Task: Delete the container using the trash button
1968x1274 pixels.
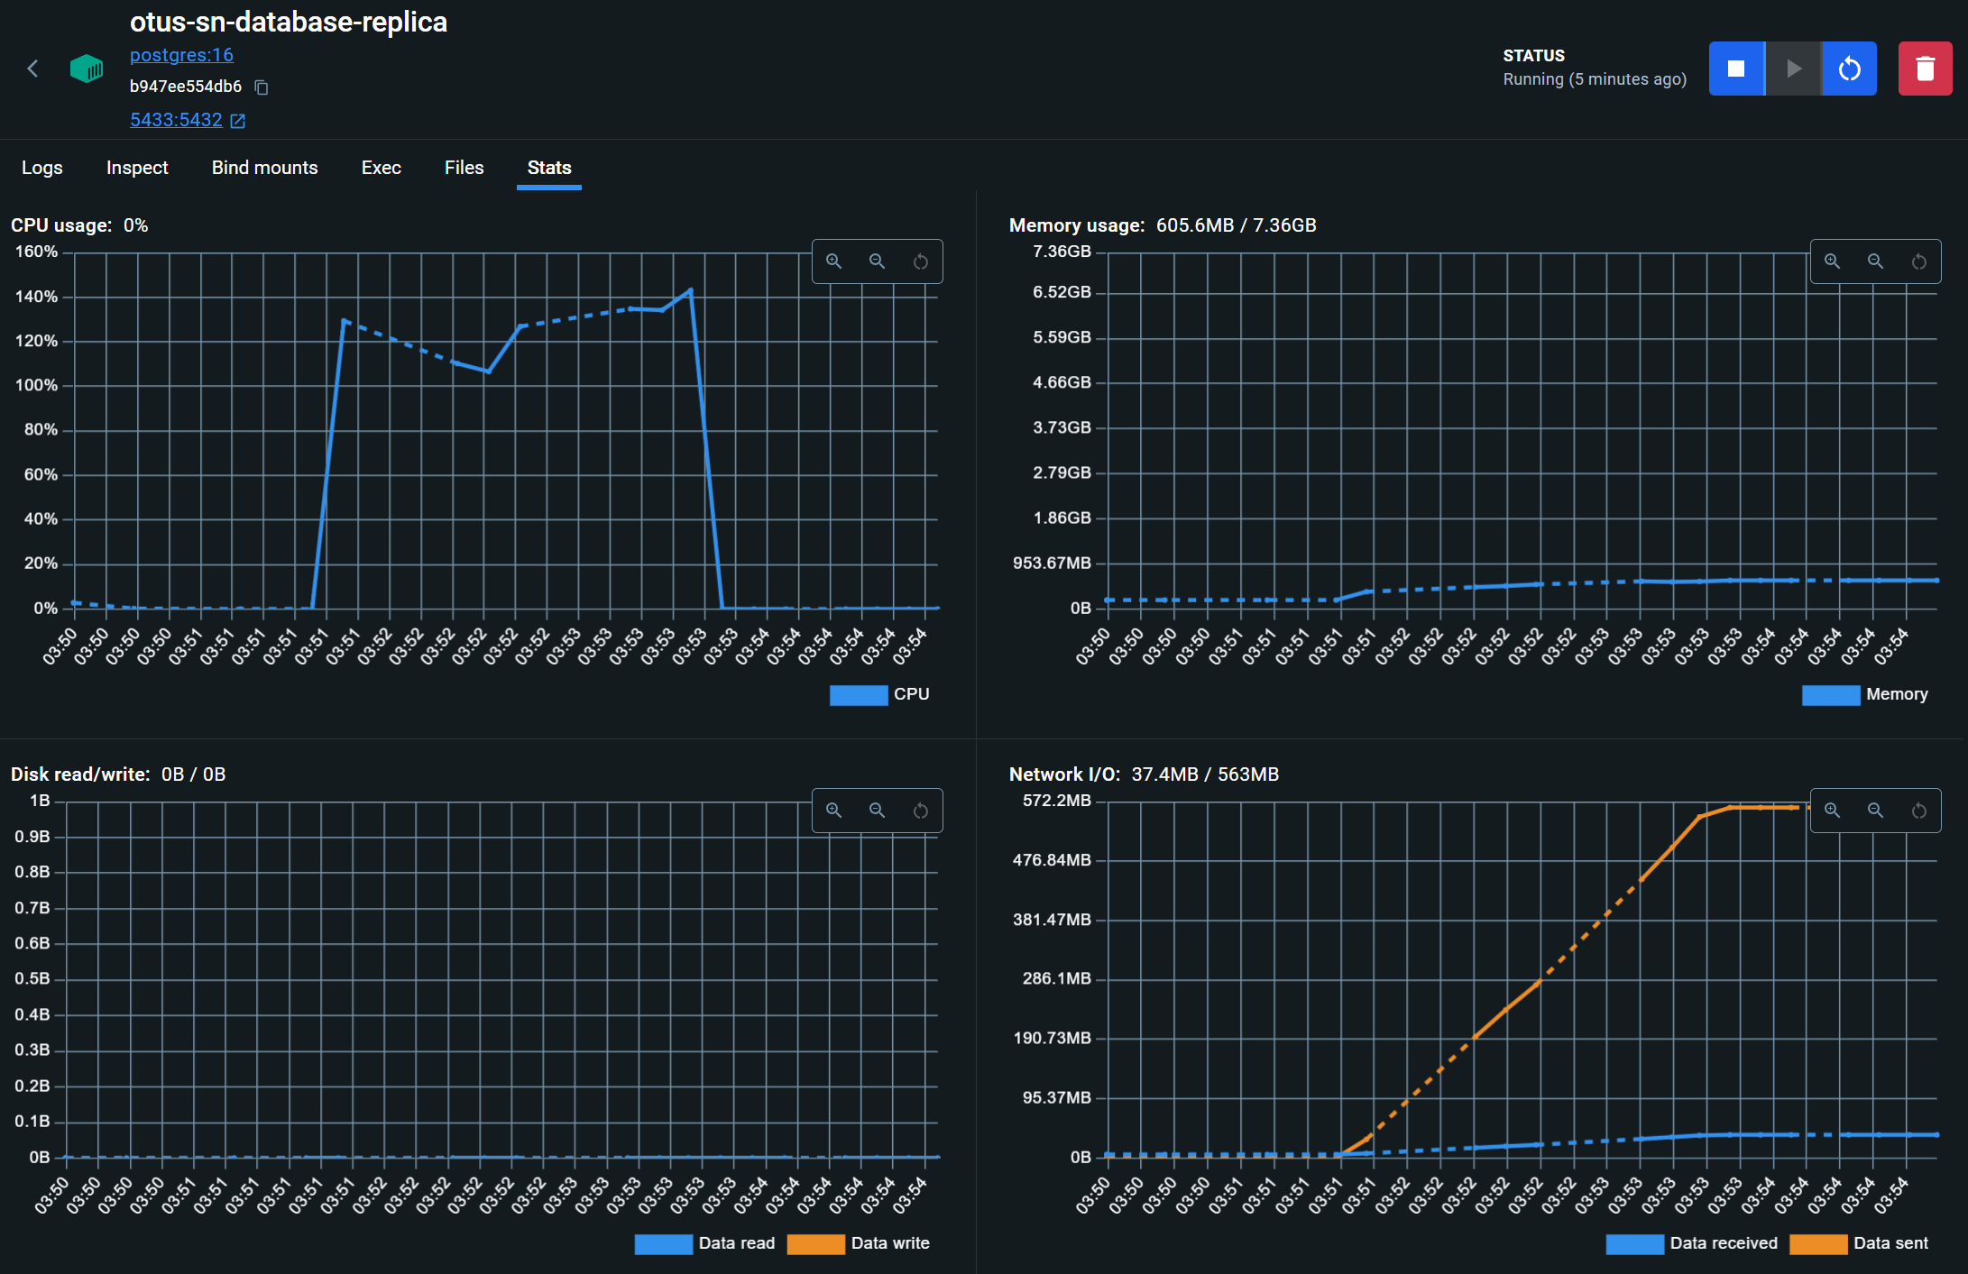Action: pyautogui.click(x=1925, y=69)
